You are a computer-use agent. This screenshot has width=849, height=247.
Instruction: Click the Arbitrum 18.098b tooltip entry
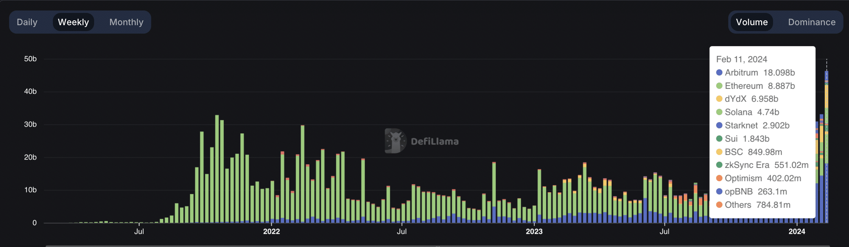click(x=756, y=72)
